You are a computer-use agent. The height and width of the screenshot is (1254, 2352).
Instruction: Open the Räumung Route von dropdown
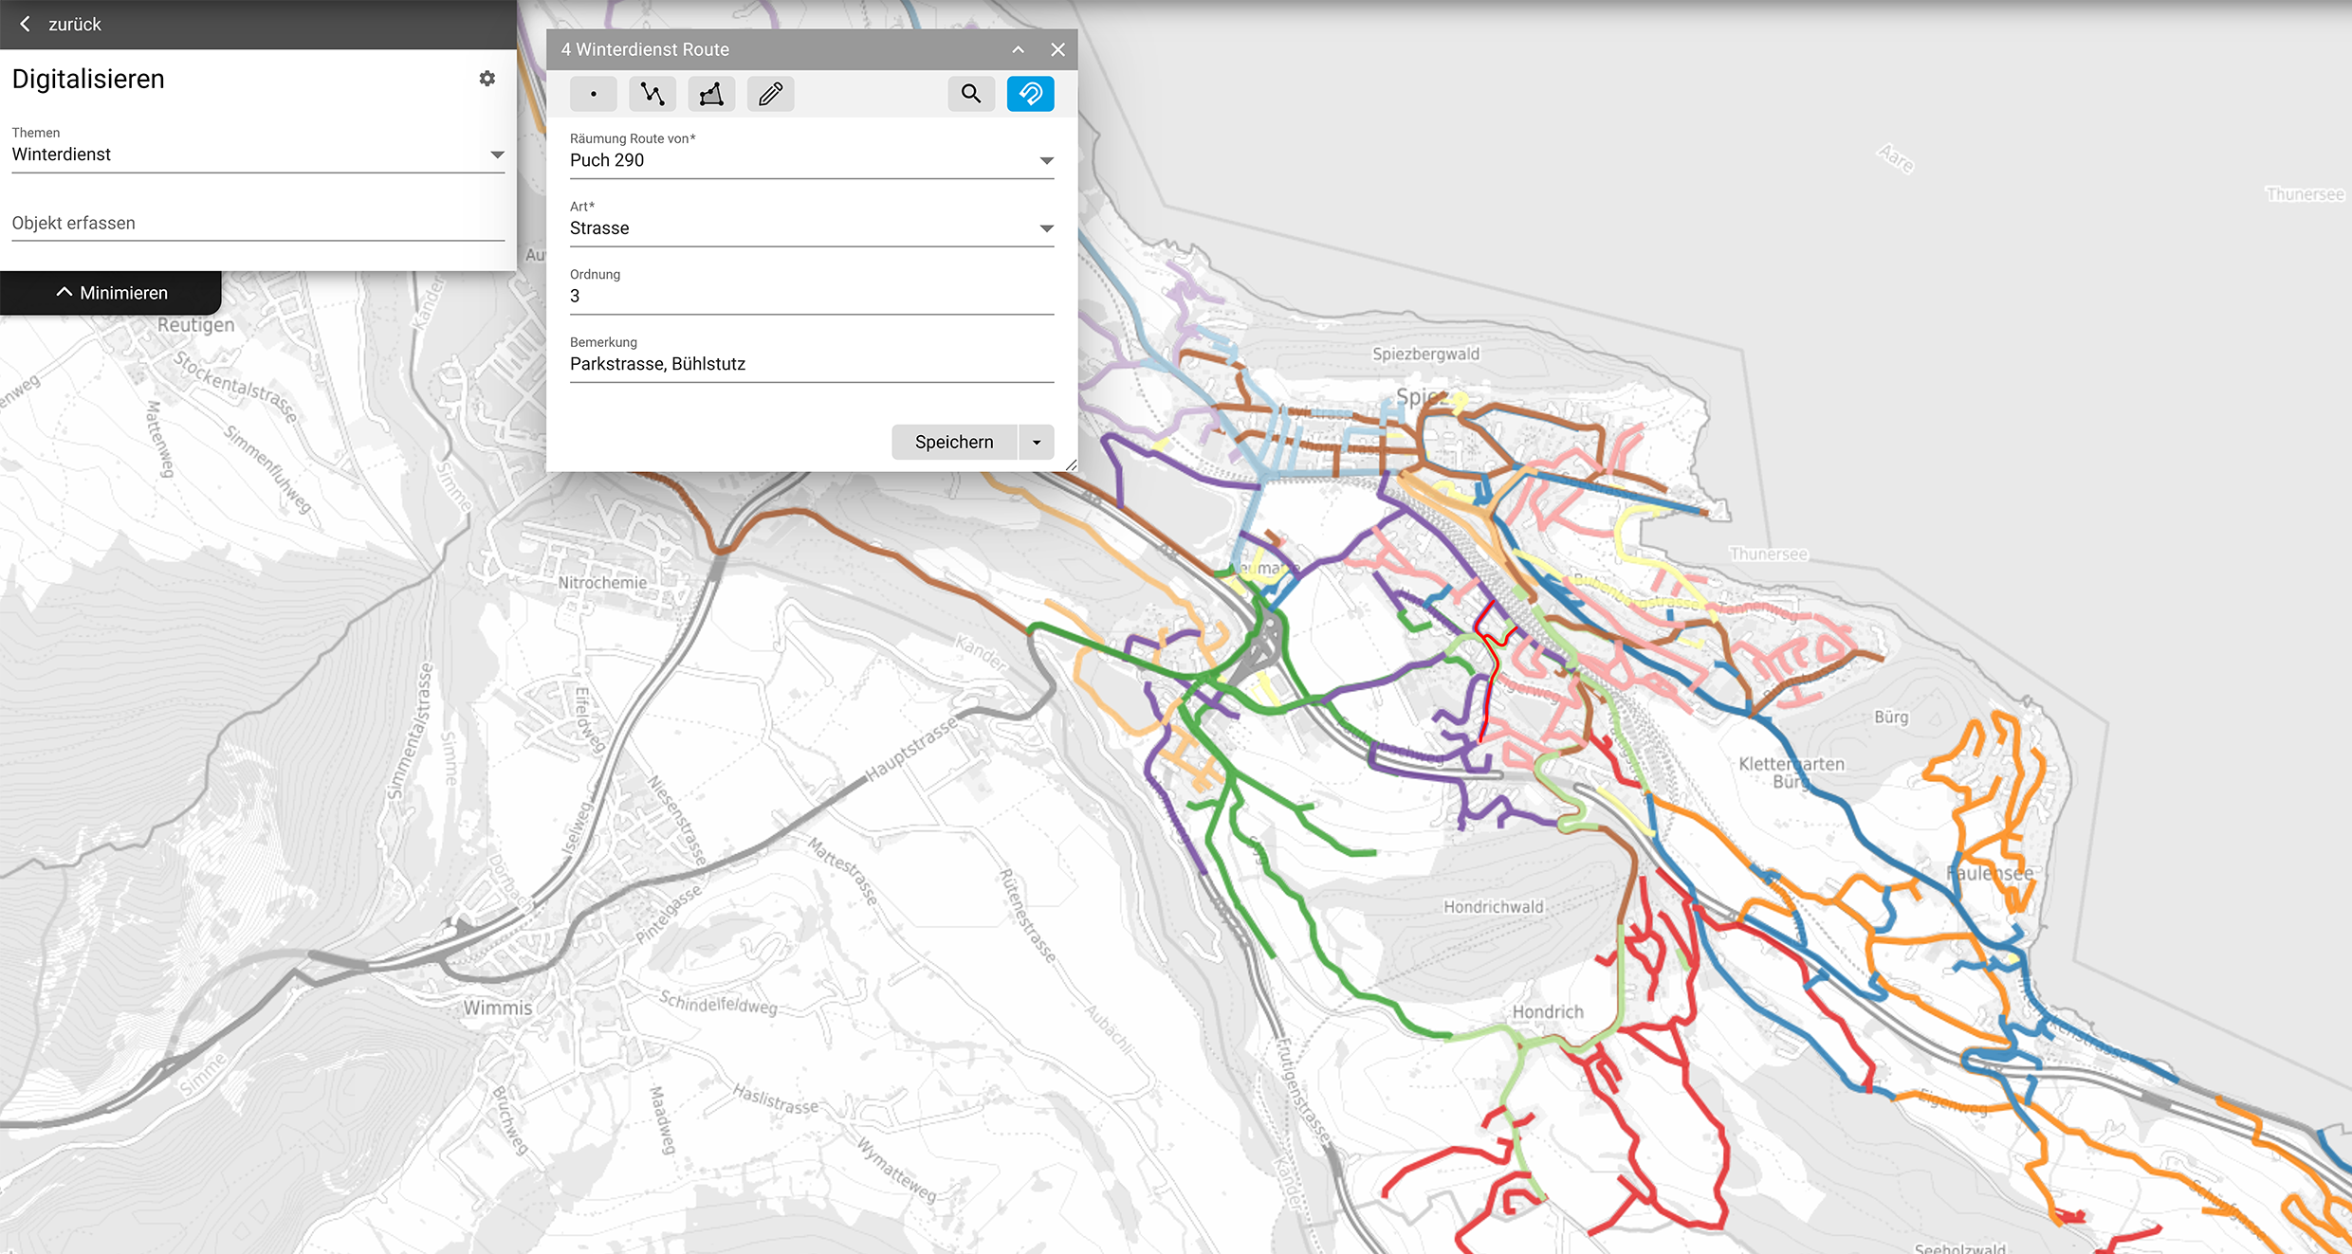[1046, 160]
